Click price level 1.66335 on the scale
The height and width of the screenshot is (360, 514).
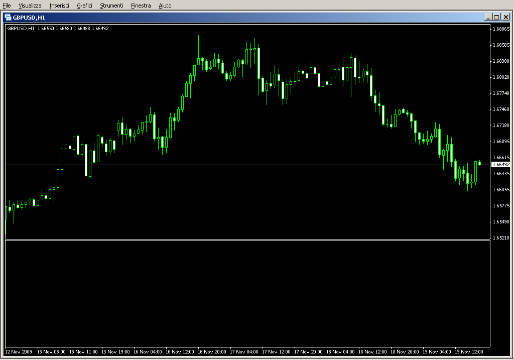coord(501,173)
